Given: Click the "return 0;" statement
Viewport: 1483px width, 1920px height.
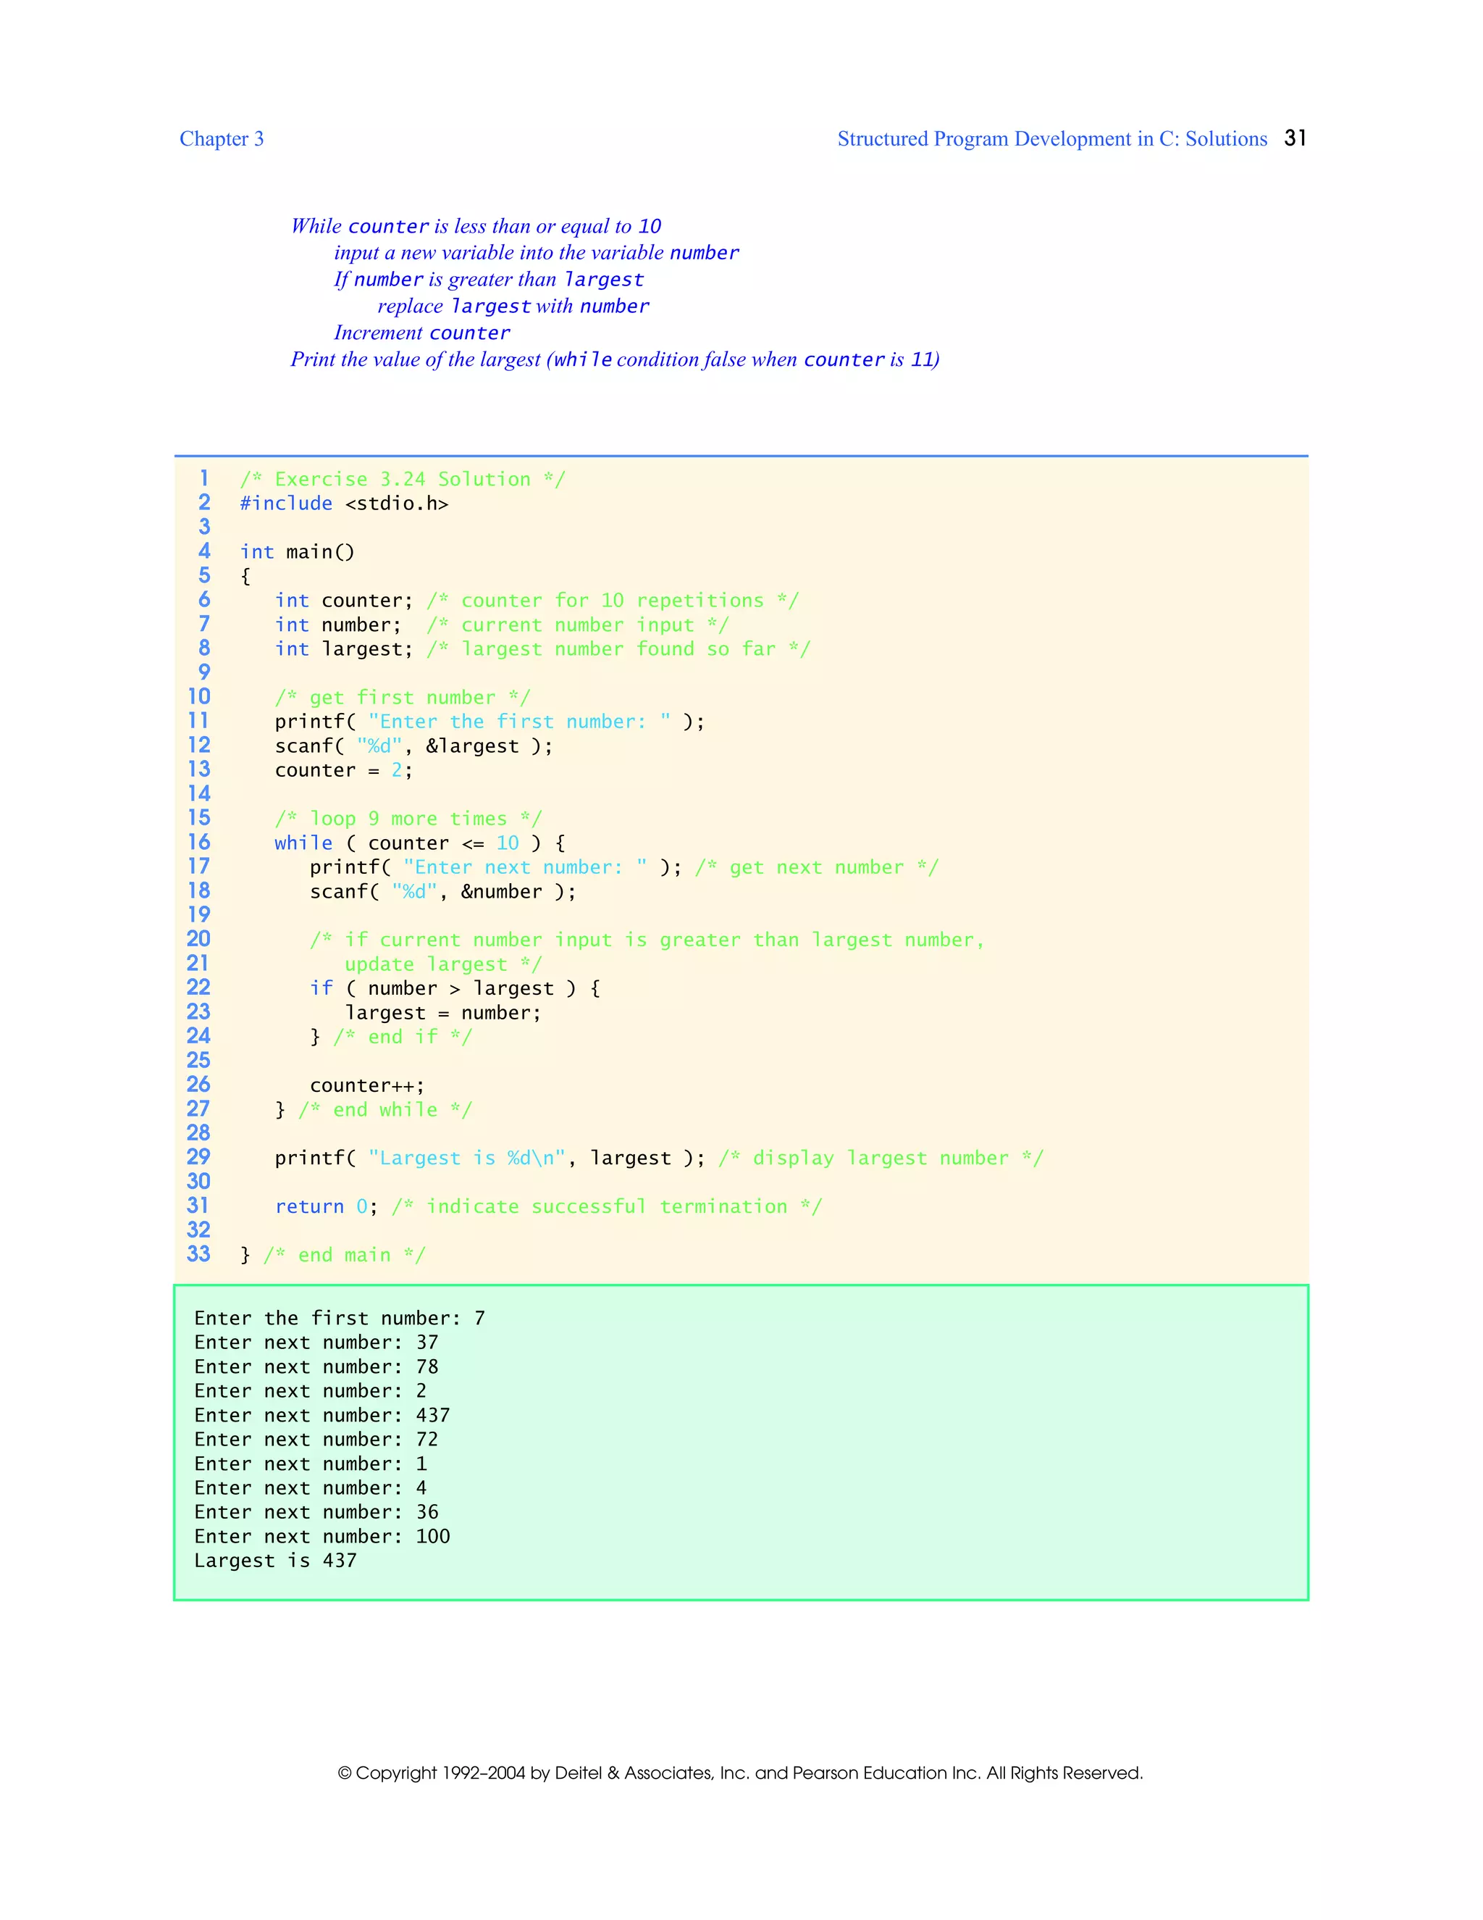Looking at the screenshot, I should tap(326, 1207).
